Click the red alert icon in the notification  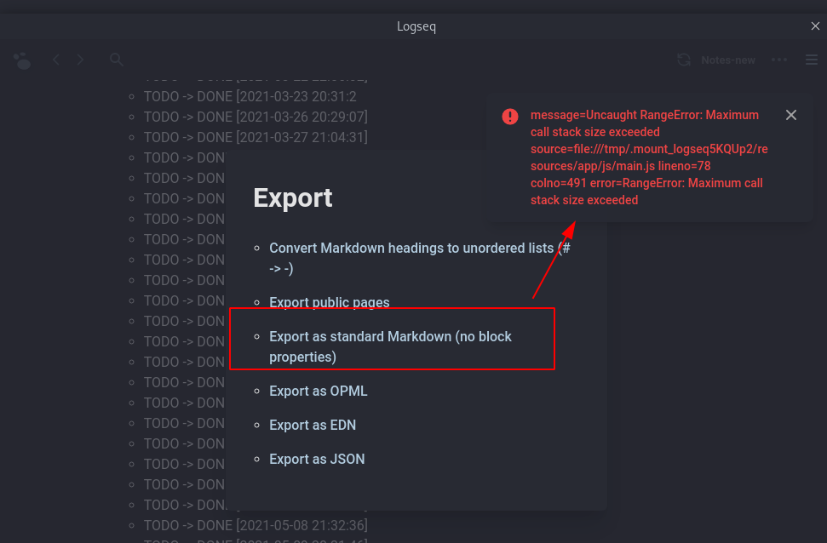(509, 117)
